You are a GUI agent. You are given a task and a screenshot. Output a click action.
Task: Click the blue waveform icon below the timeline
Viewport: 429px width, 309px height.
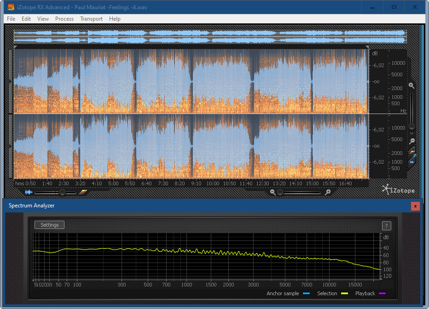pos(29,192)
